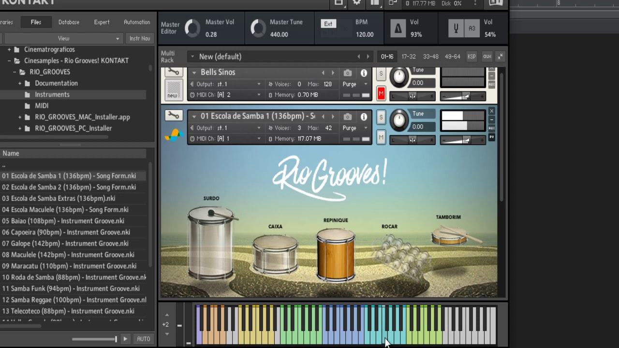Unmute Bells Sinos with red M button
The width and height of the screenshot is (619, 348).
(381, 94)
